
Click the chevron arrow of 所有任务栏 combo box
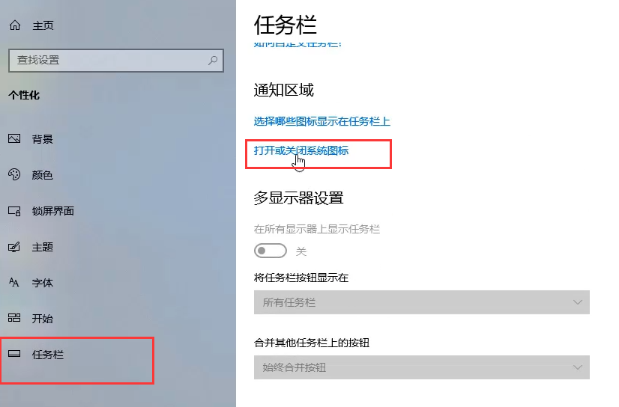[x=578, y=302]
